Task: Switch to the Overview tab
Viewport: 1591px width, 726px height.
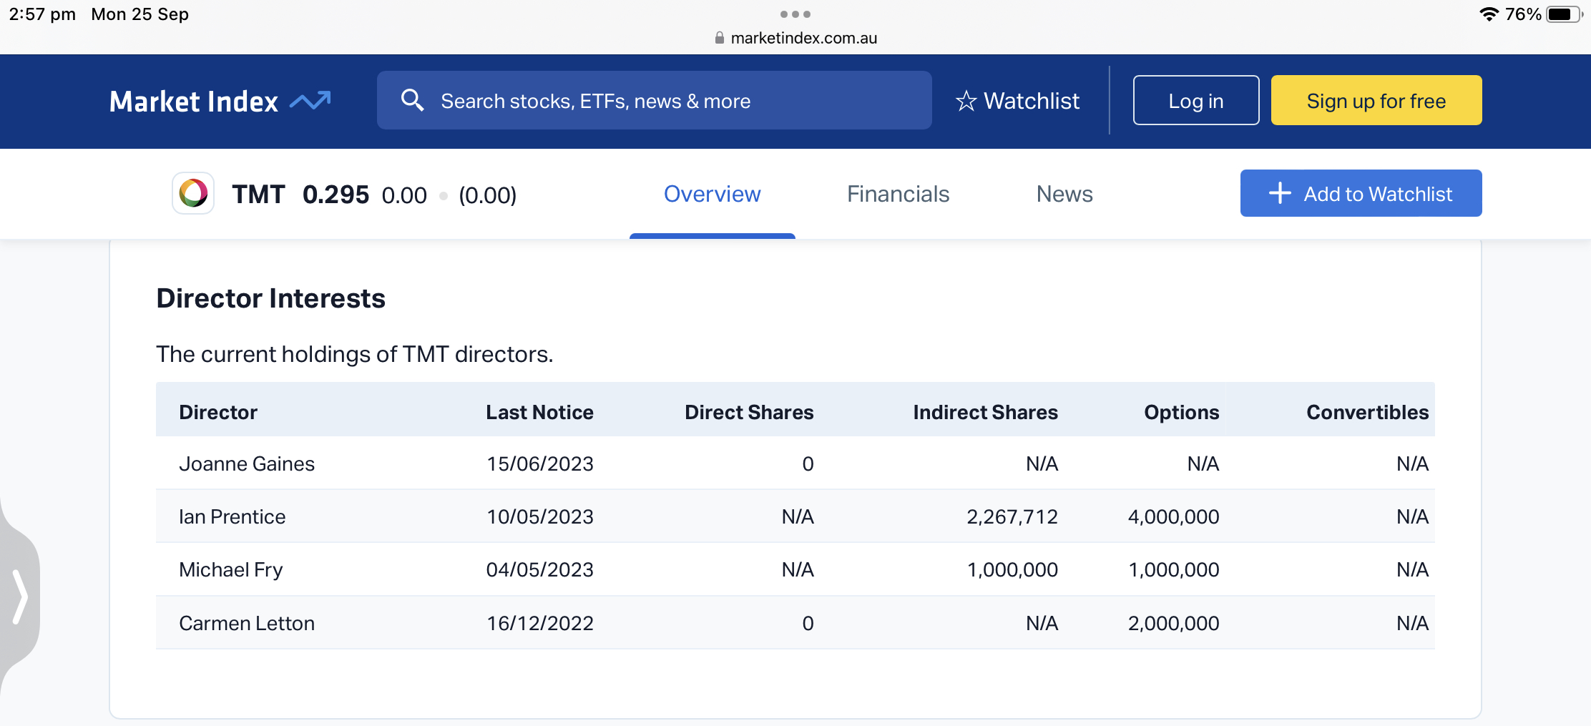Action: point(712,194)
